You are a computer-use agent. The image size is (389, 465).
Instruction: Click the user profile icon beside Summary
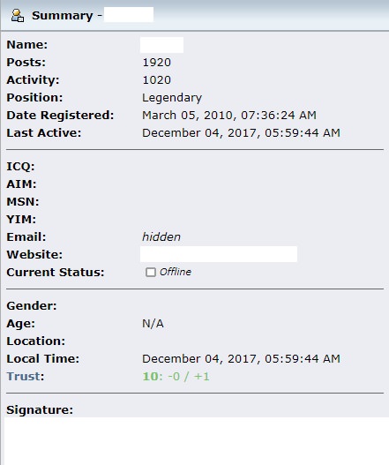pos(18,15)
